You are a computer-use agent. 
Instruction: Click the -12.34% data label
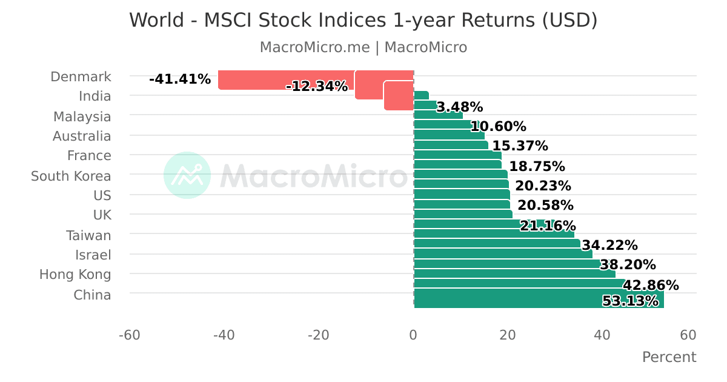[317, 86]
